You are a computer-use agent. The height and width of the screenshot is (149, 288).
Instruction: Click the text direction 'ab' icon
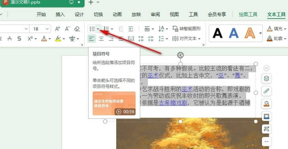(x=147, y=29)
